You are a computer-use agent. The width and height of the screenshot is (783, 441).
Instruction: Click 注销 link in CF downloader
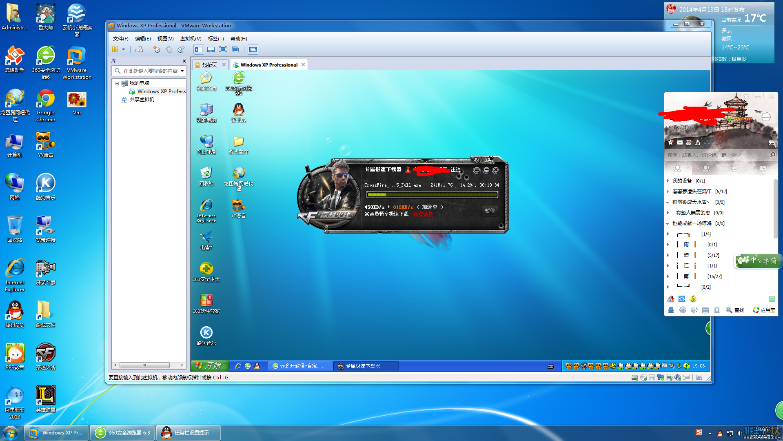tap(455, 169)
